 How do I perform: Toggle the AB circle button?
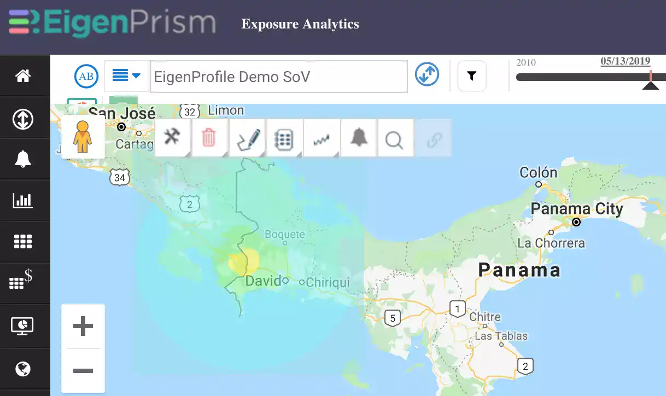pos(86,77)
